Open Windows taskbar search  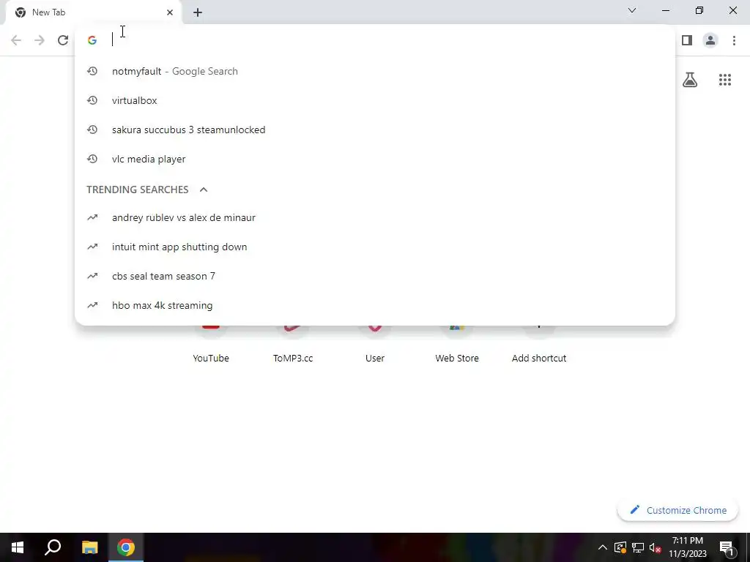click(x=53, y=547)
